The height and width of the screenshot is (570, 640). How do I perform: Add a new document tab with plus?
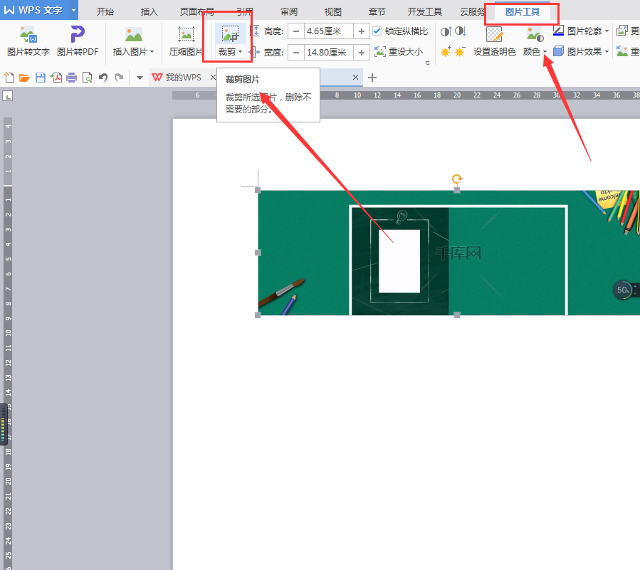pyautogui.click(x=372, y=77)
